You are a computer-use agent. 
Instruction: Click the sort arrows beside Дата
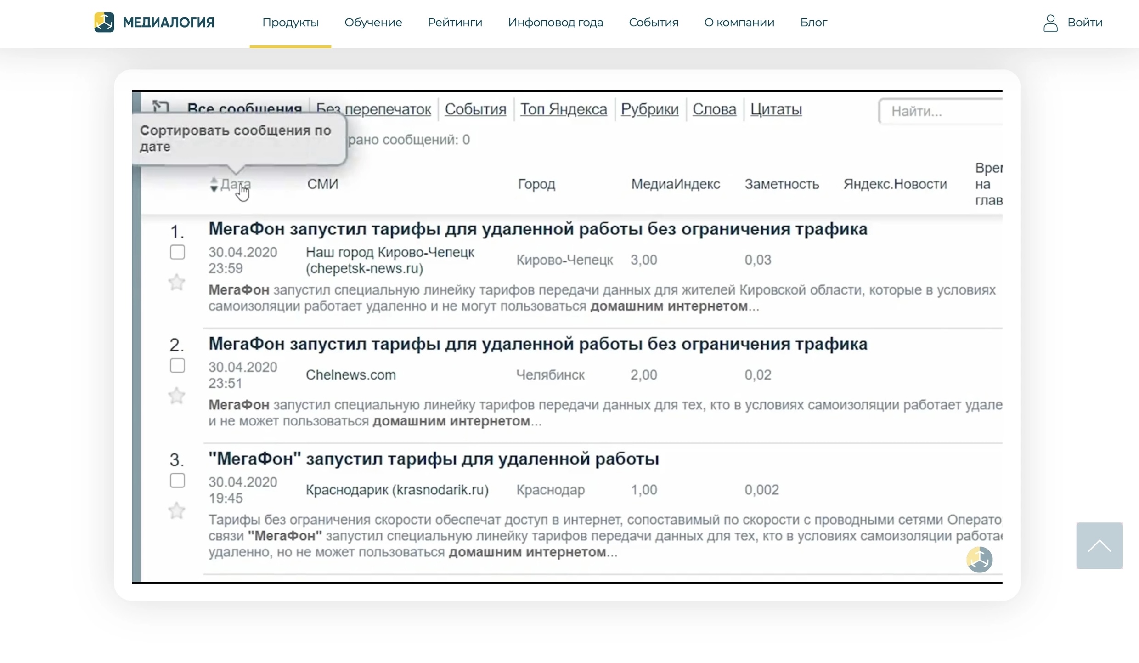(214, 184)
